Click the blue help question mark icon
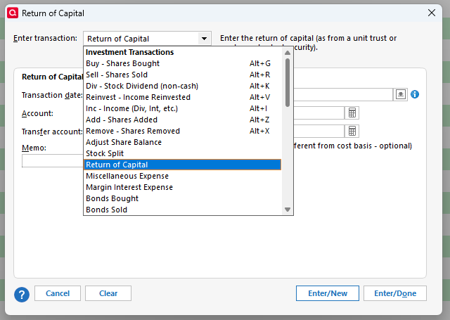 click(21, 293)
